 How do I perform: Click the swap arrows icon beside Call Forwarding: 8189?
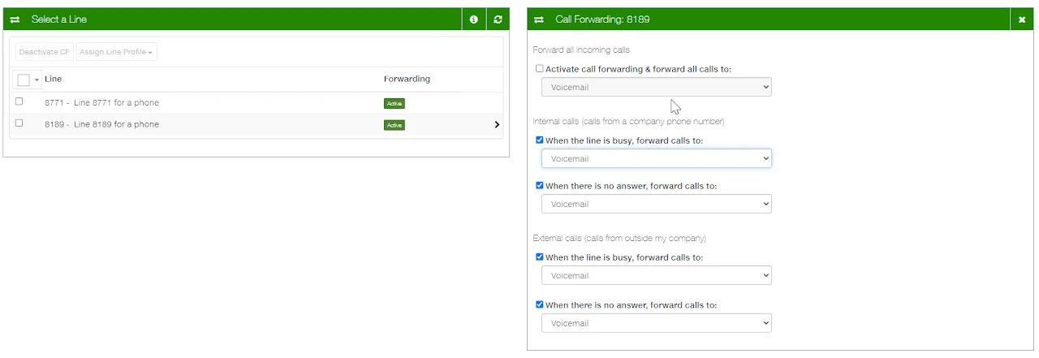[539, 19]
